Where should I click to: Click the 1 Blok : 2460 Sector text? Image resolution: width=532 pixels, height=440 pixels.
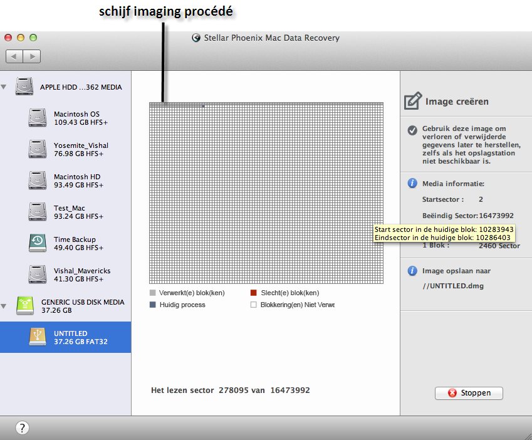(x=471, y=246)
